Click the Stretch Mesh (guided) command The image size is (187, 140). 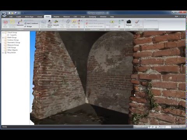95,23
